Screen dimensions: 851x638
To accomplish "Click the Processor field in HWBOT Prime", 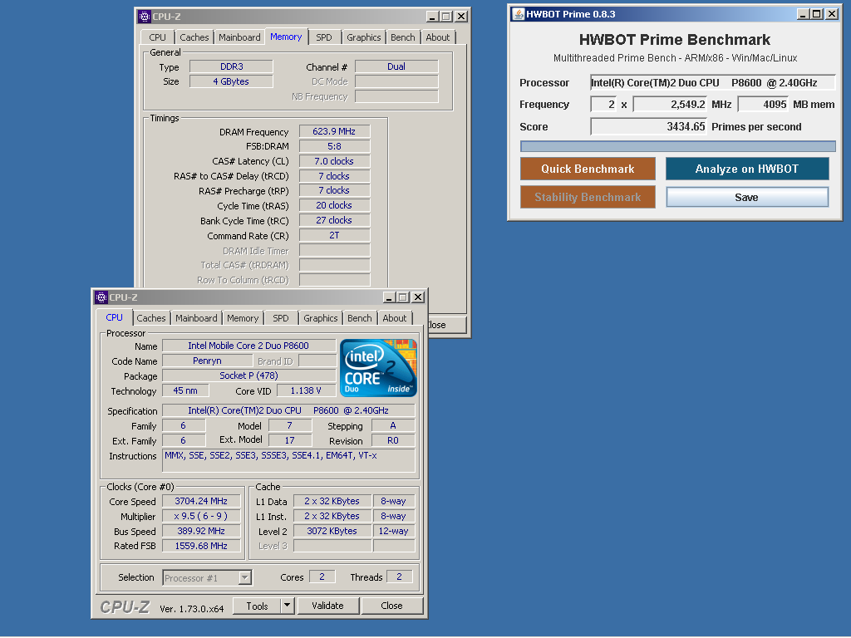I will [x=712, y=82].
